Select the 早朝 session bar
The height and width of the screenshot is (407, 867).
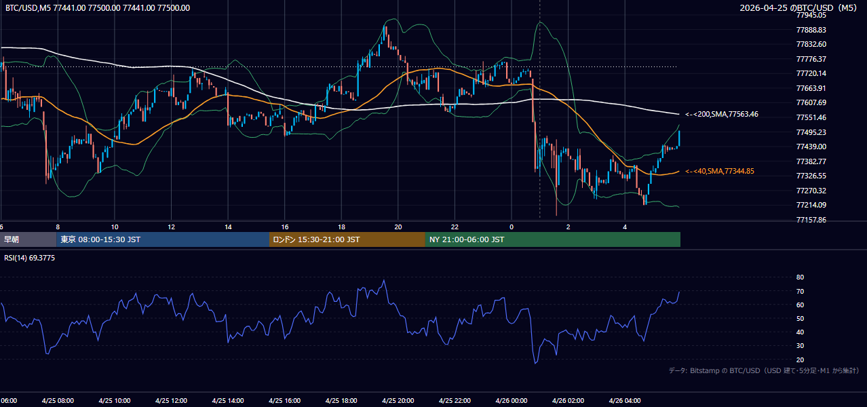pos(28,239)
